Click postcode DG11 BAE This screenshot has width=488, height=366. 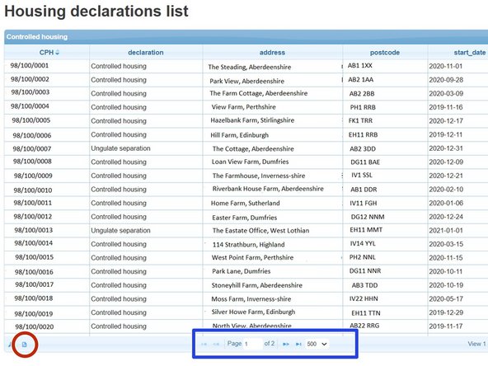(x=365, y=162)
